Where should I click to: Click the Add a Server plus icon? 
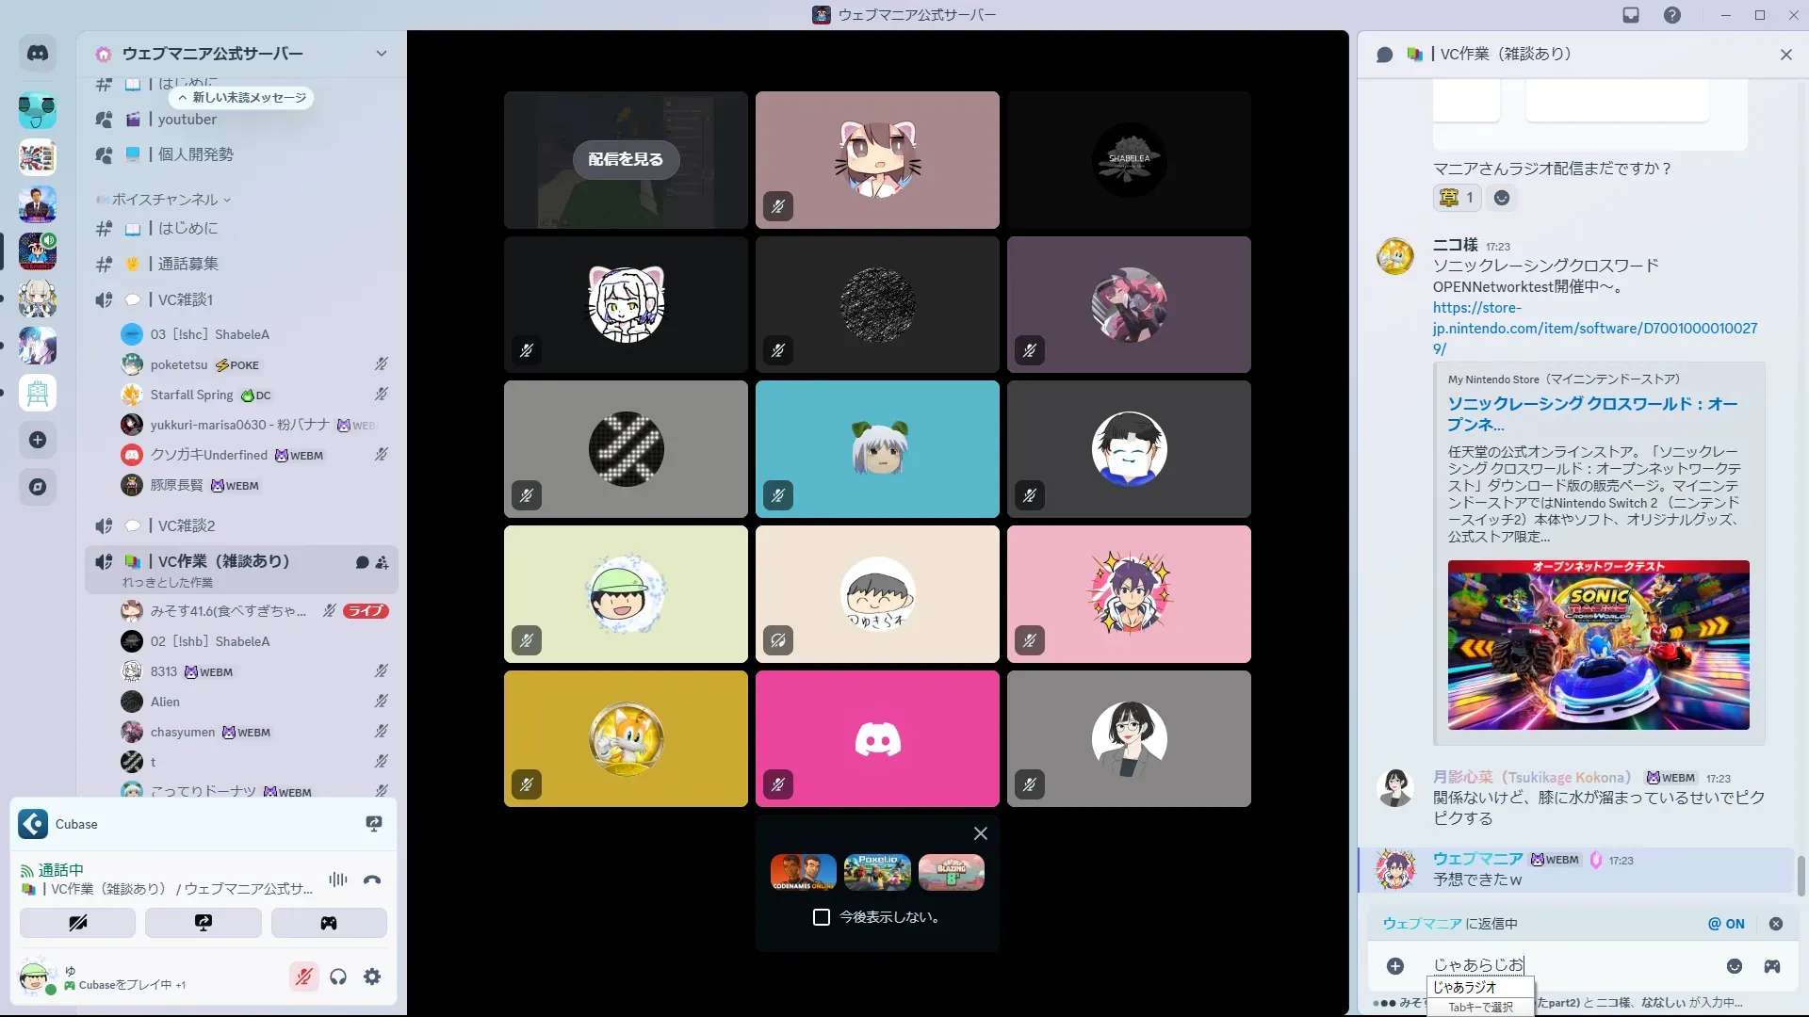pos(38,440)
